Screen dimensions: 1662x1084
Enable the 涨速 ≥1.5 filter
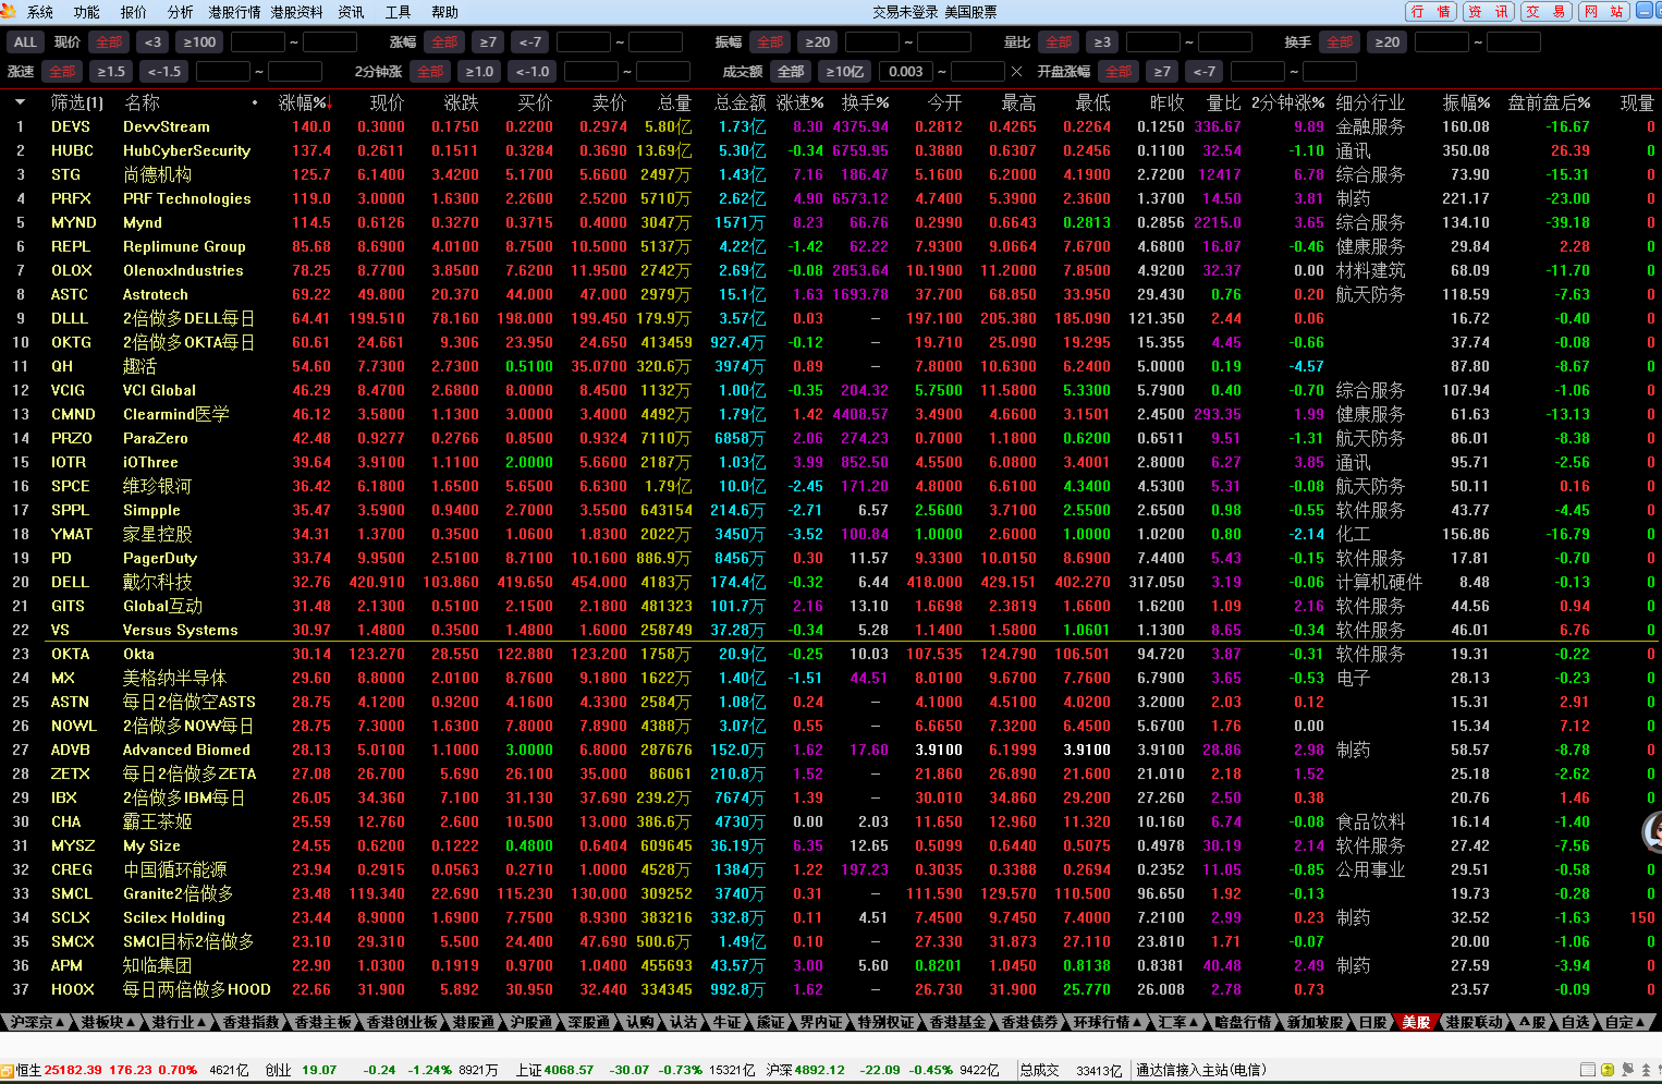pyautogui.click(x=111, y=71)
